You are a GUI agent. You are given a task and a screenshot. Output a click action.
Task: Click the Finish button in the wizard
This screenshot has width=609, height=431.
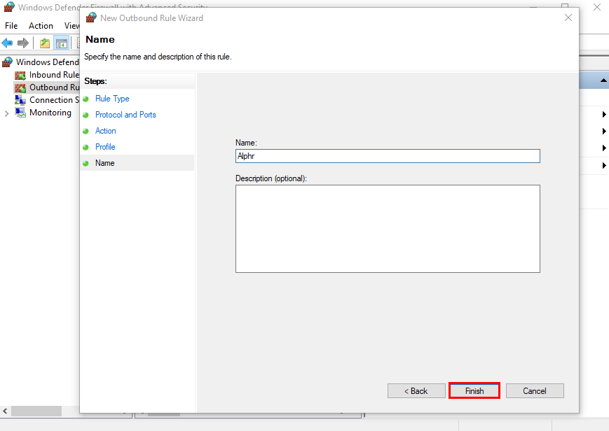pyautogui.click(x=474, y=390)
